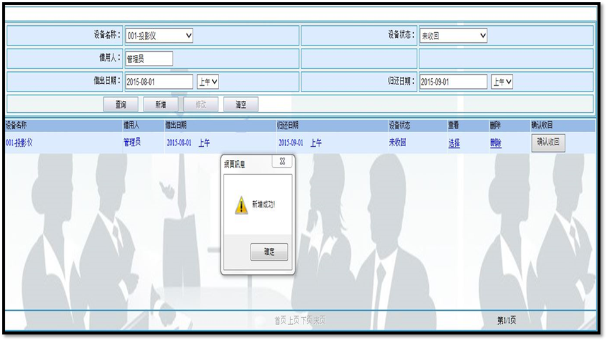Viewport: 607px width, 341px height.
Task: Open the 设备名称 dropdown showing 001-投影仪
Action: (x=159, y=36)
